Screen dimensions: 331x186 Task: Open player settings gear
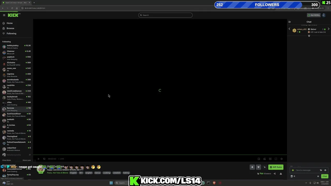tap(282, 159)
